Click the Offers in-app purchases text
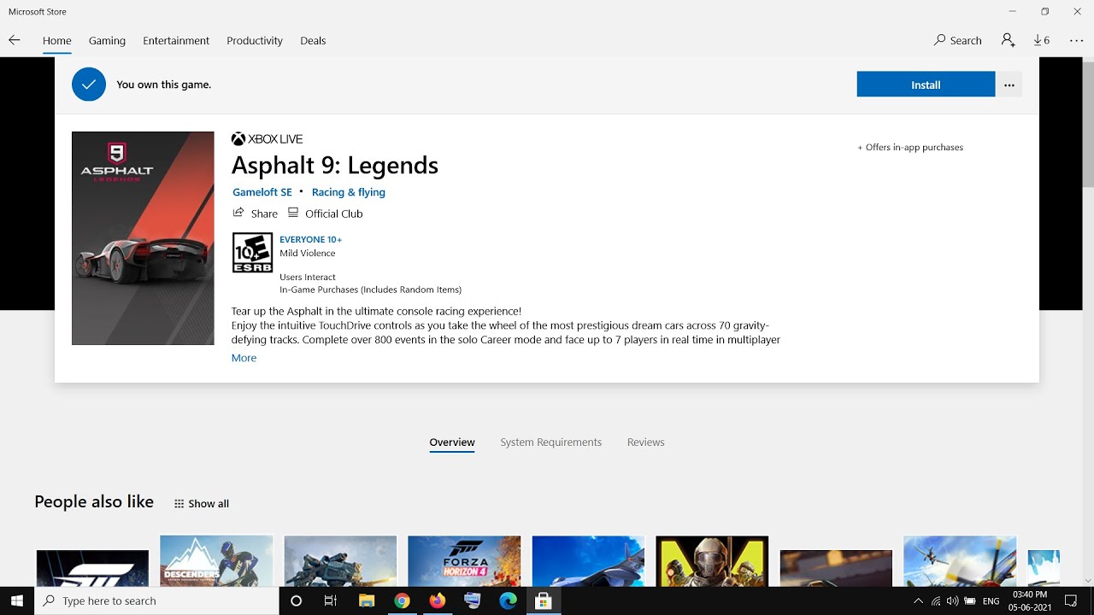This screenshot has height=615, width=1094. (910, 148)
